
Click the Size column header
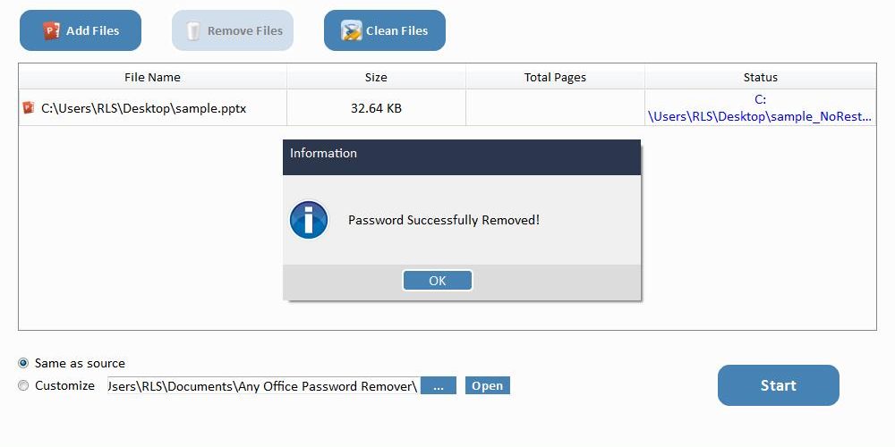pyautogui.click(x=376, y=77)
